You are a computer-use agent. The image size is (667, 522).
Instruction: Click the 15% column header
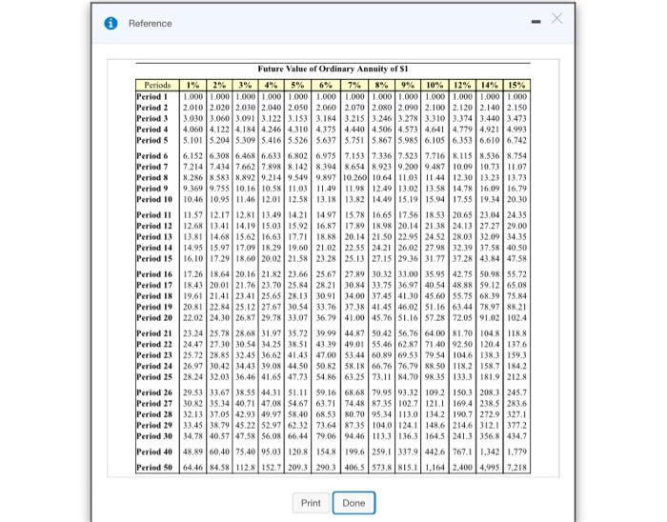[x=516, y=85]
